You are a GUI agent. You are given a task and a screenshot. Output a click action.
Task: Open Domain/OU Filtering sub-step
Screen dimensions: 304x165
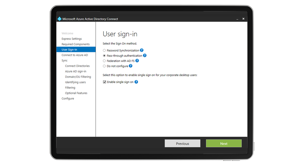[x=78, y=77]
